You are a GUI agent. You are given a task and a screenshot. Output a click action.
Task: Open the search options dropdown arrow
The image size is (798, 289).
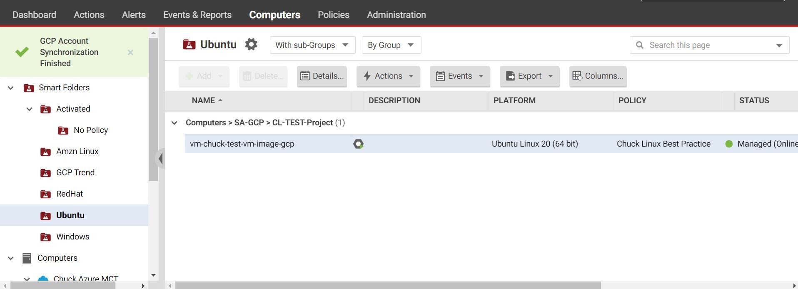pyautogui.click(x=779, y=45)
